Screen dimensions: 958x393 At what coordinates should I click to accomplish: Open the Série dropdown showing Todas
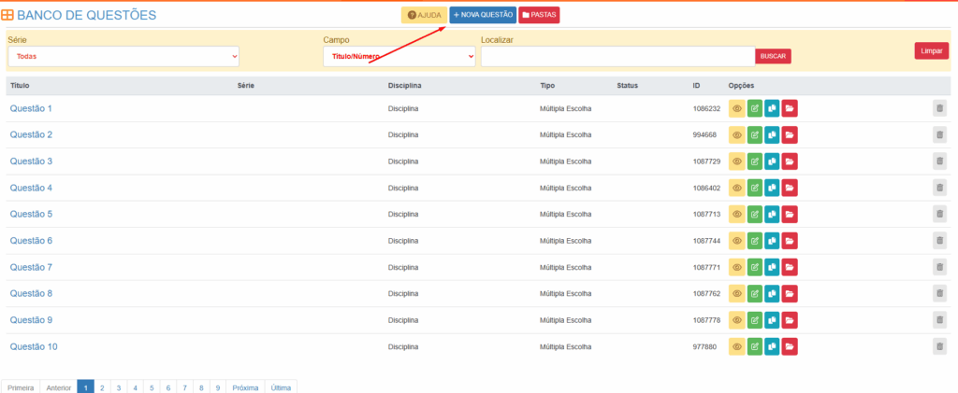coord(123,57)
